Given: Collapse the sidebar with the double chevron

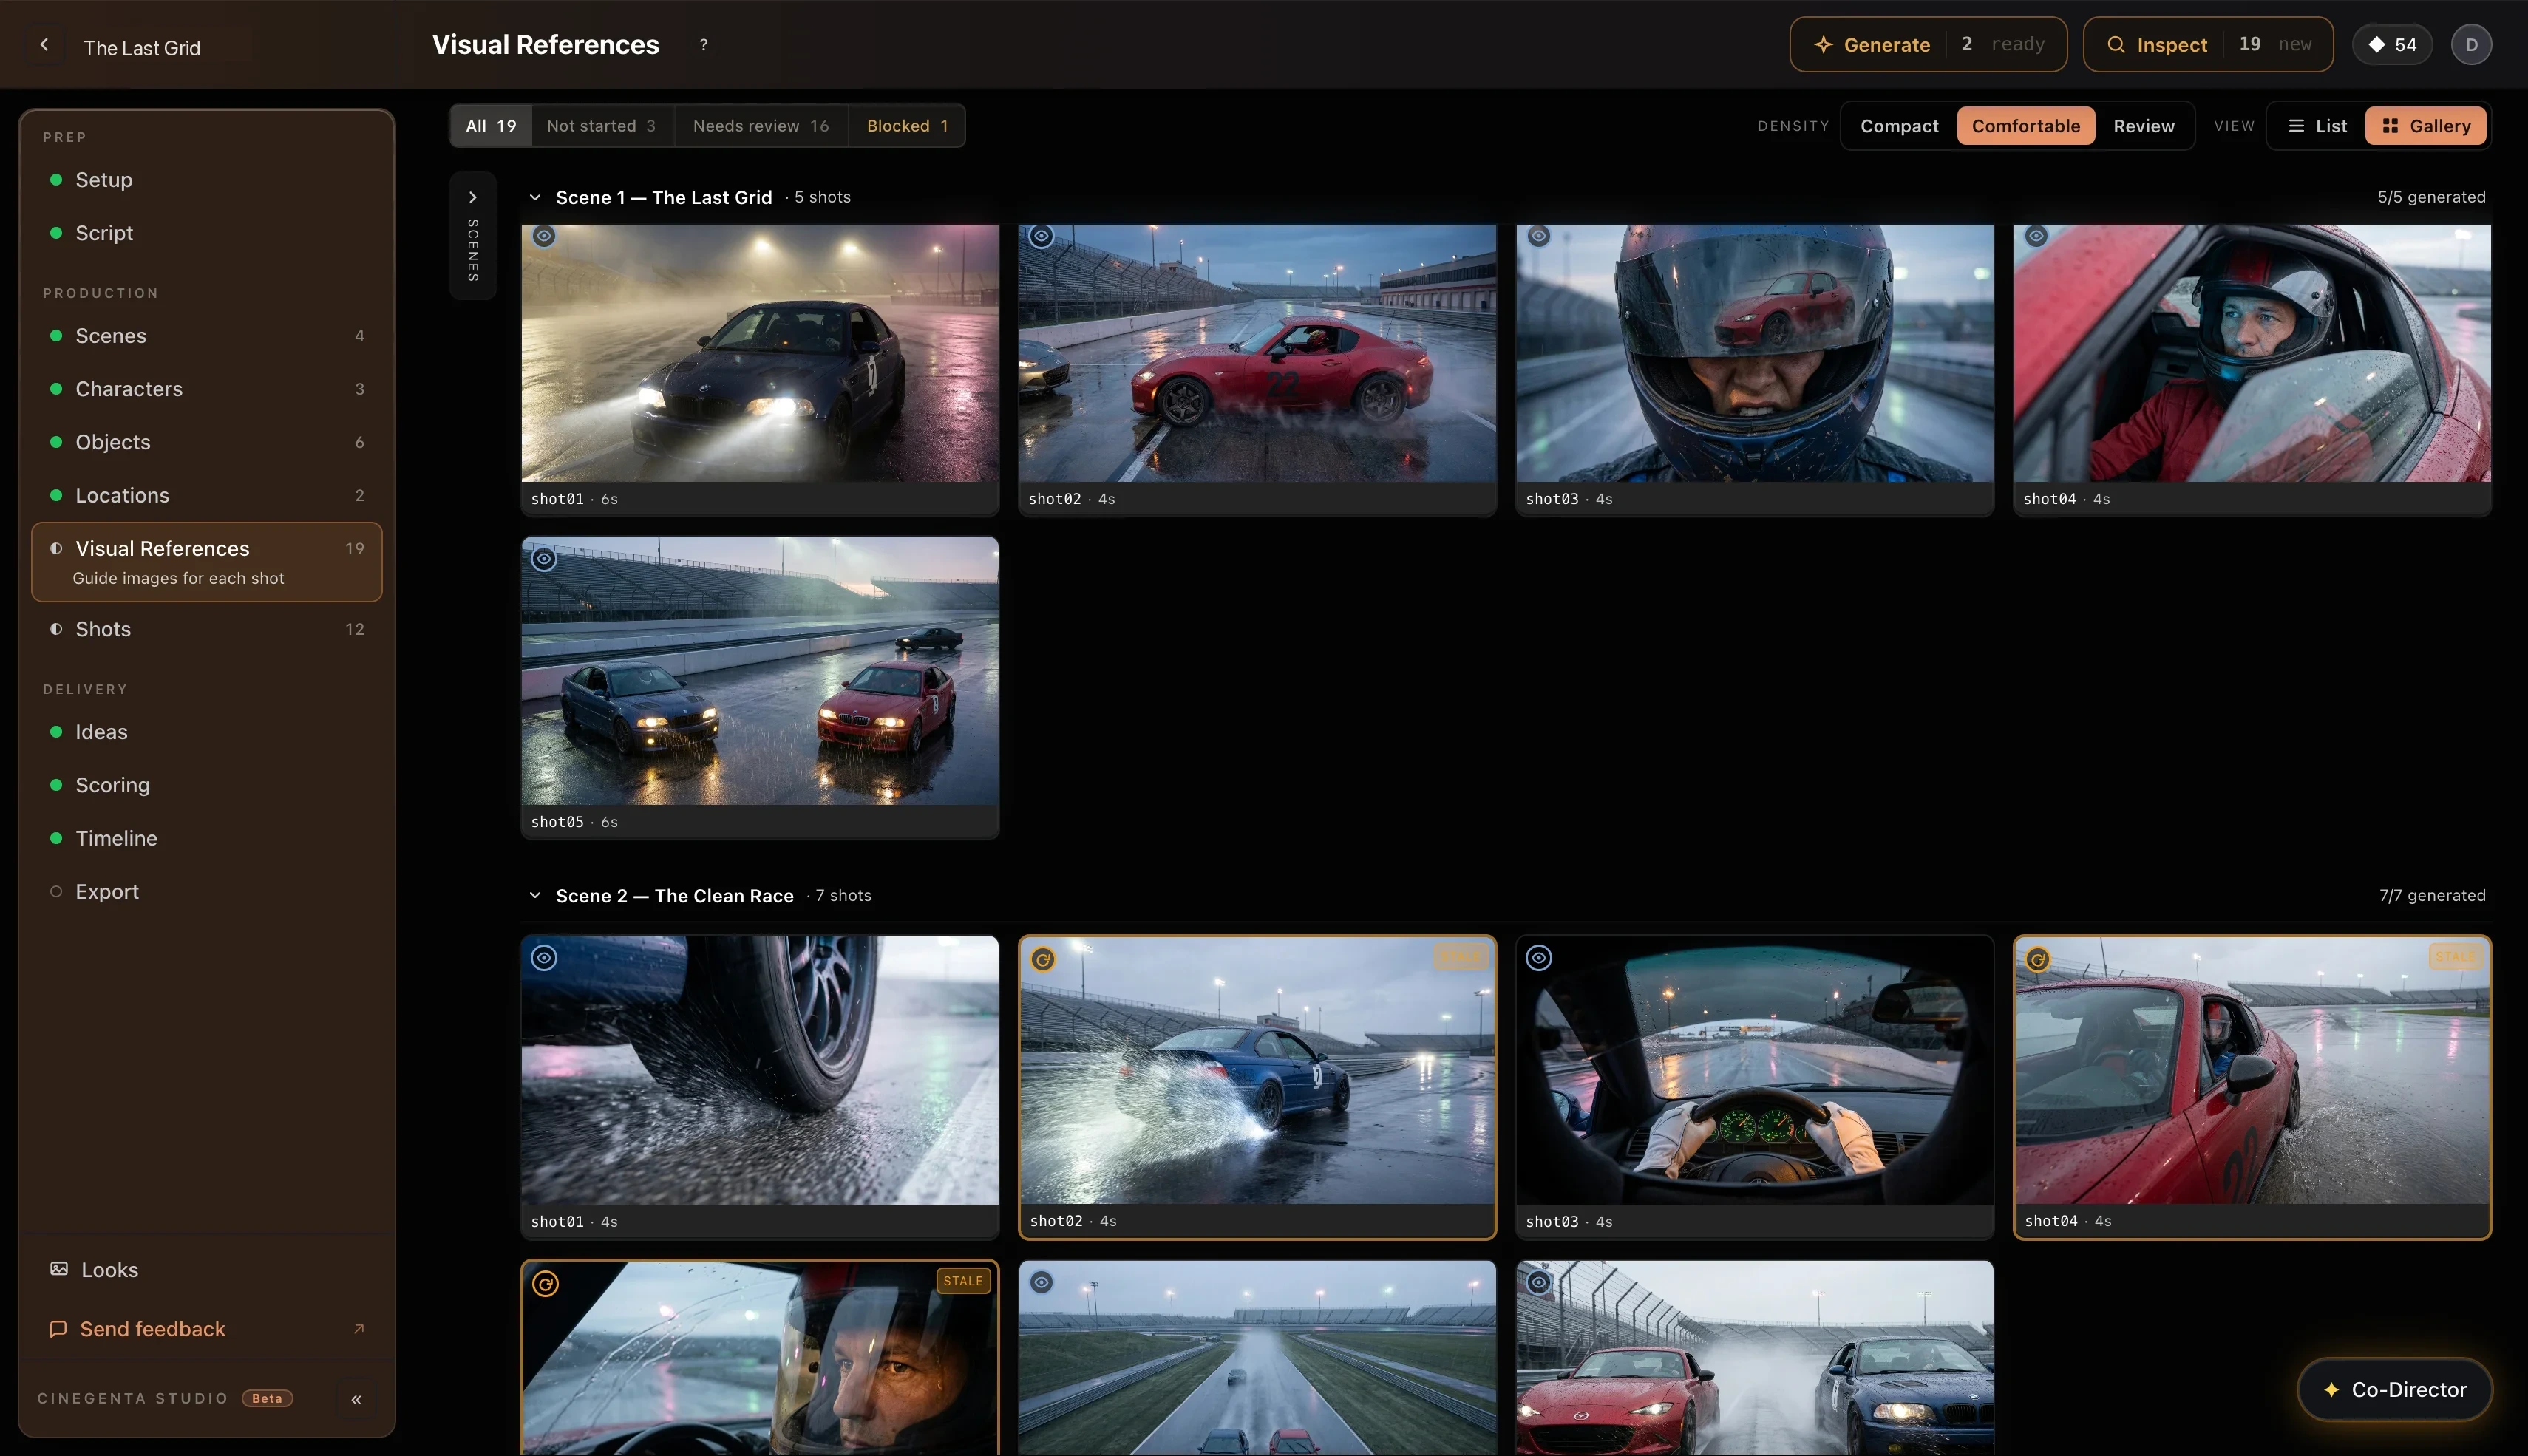Looking at the screenshot, I should coord(357,1399).
